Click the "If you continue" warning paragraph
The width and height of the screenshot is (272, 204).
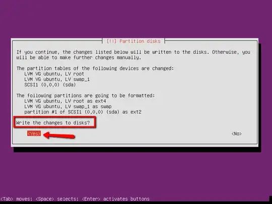click(x=133, y=55)
